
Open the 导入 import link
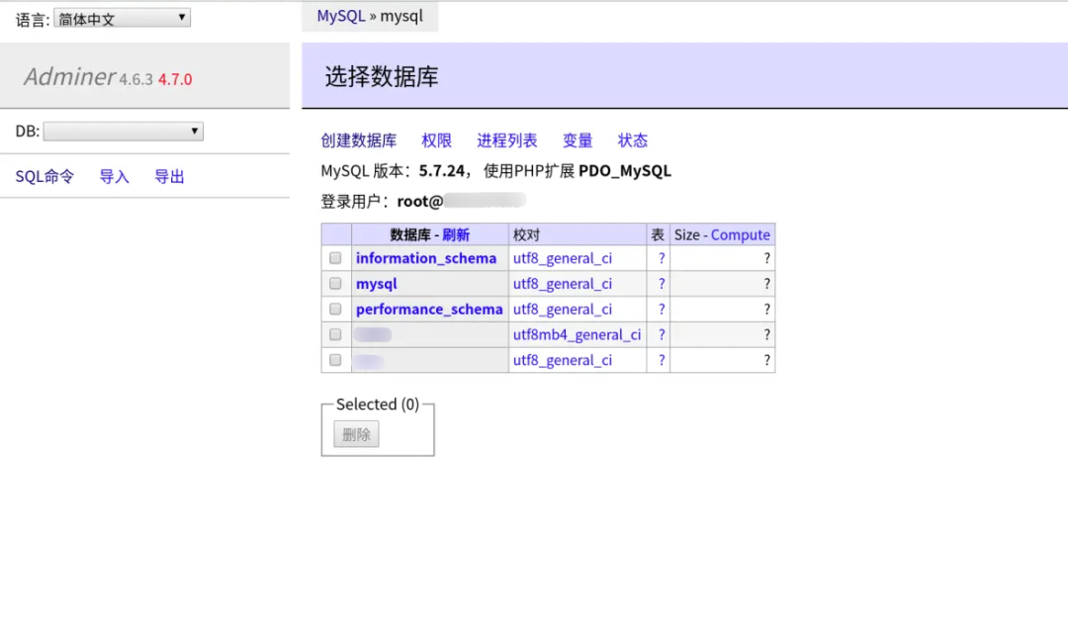[x=114, y=176]
